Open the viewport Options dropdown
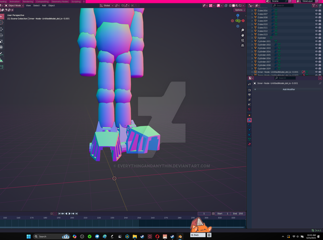Viewport: 323px width, 240px height. coord(239,10)
